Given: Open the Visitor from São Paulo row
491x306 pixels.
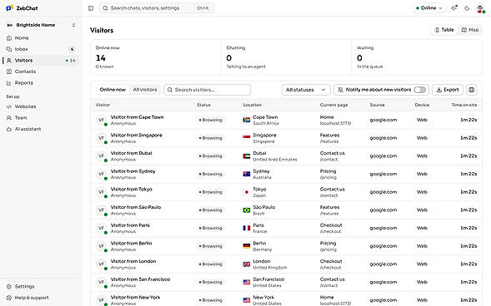Looking at the screenshot, I should pos(286,210).
